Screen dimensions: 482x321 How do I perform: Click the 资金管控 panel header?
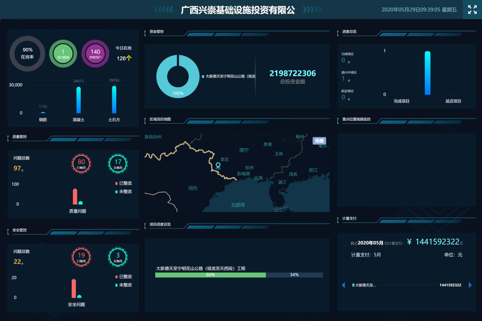coord(157,32)
